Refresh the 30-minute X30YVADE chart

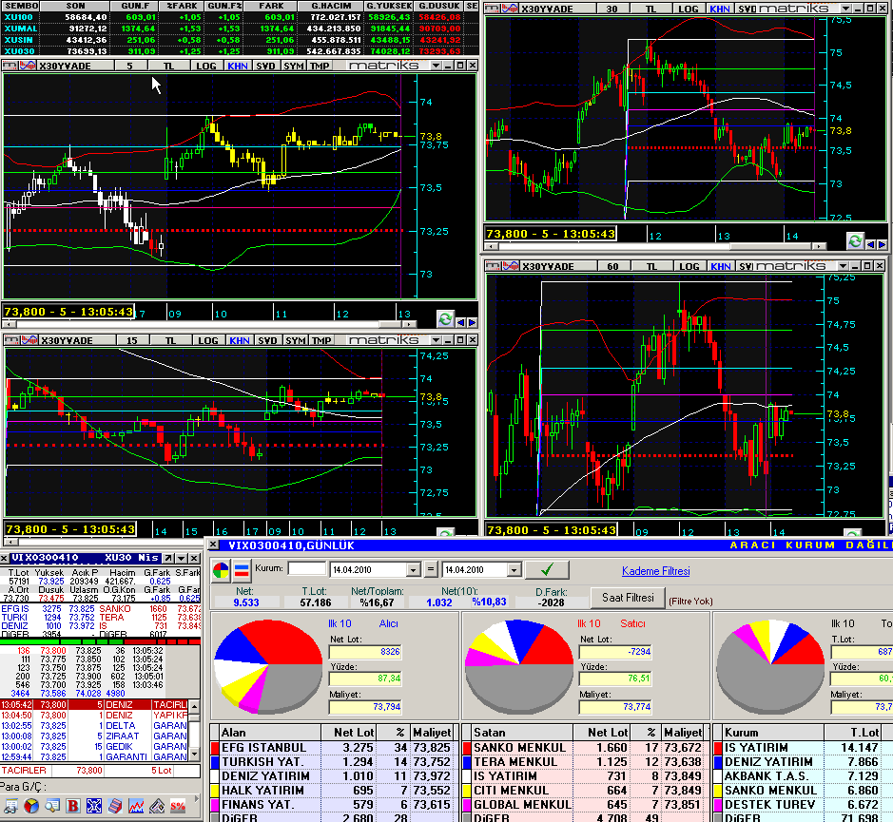(855, 240)
